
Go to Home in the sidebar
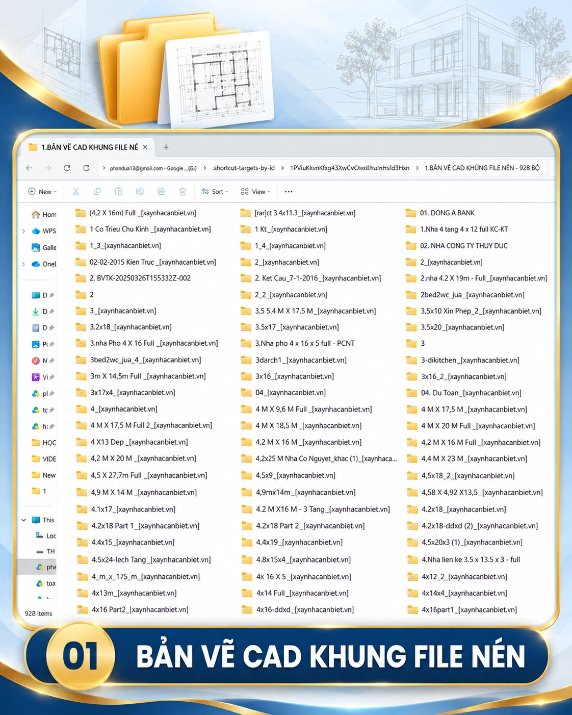[44, 215]
